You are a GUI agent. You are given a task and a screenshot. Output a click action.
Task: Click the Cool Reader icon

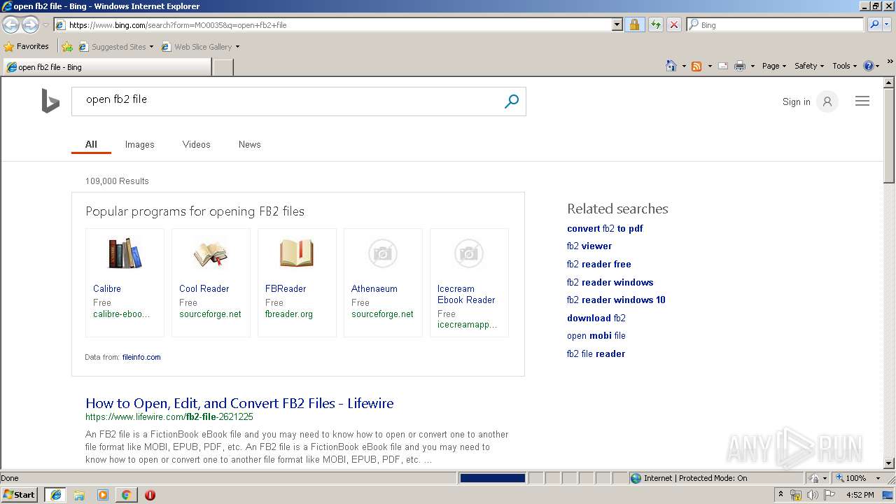click(x=211, y=253)
